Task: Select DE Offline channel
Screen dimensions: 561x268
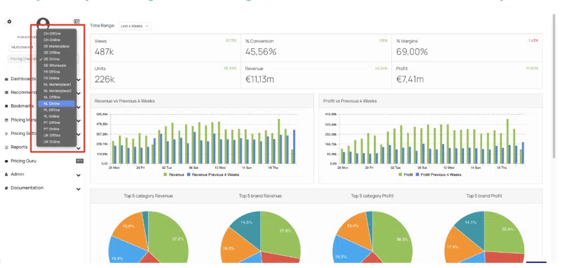Action: (57, 53)
